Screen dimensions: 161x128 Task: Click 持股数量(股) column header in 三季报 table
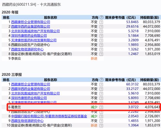149,80
